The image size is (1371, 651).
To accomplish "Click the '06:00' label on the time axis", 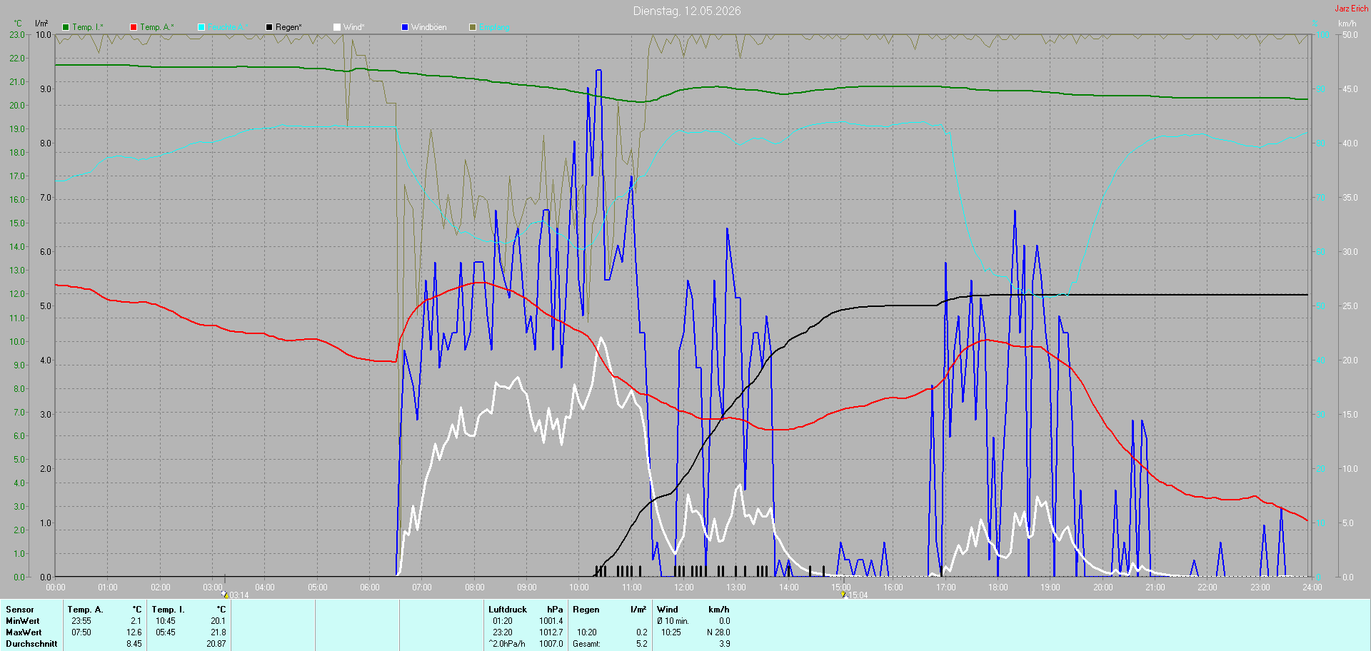I will click(370, 587).
